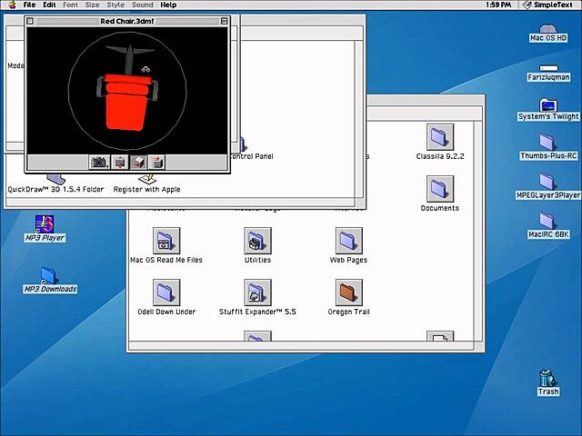Open the Style menu
Screen dimensions: 582x436
(115, 5)
